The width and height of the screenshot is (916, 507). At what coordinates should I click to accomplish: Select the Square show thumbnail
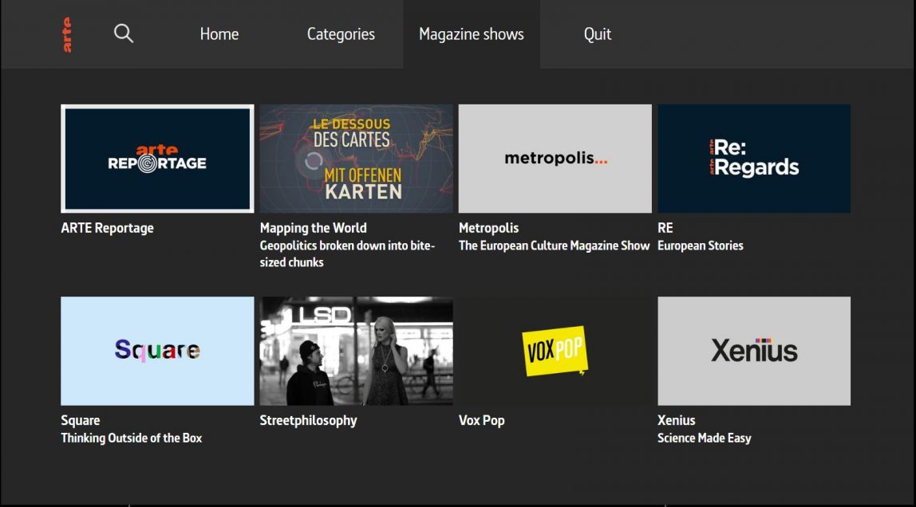pos(157,351)
